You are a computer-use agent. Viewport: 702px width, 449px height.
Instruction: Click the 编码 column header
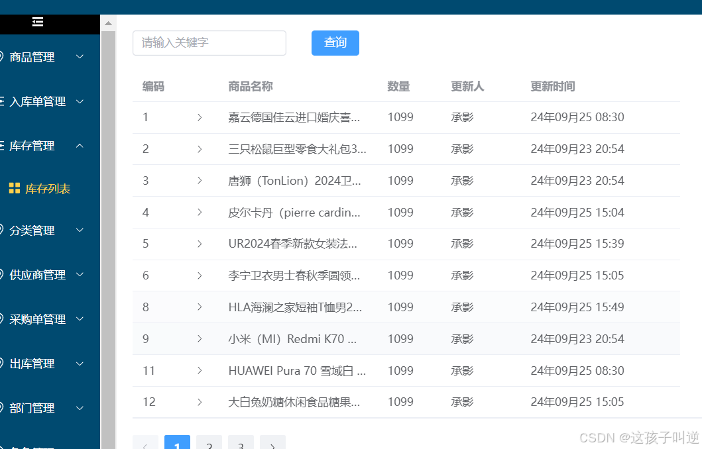154,86
